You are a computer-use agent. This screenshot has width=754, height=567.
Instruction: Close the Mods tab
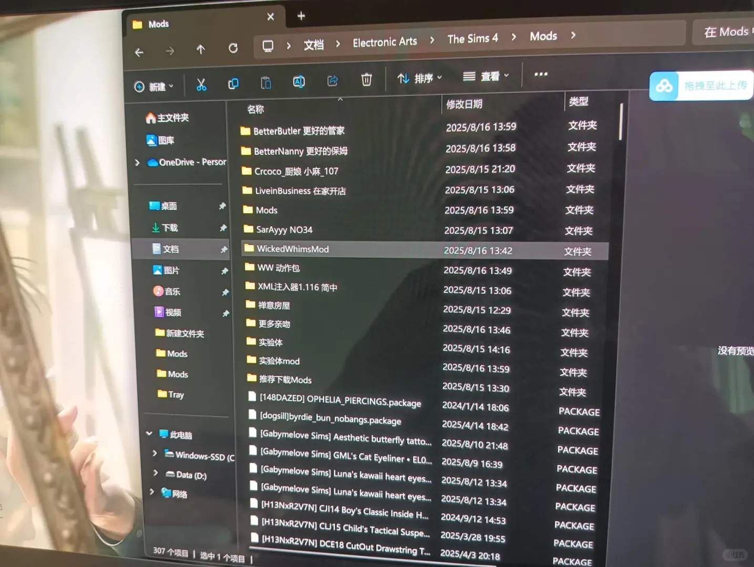(271, 17)
